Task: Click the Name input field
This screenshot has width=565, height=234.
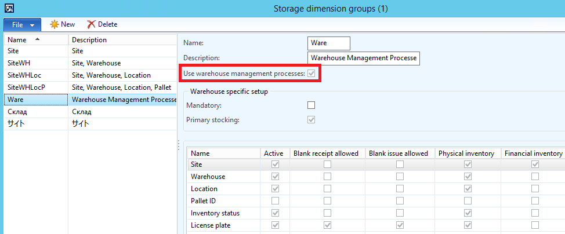Action: click(328, 43)
